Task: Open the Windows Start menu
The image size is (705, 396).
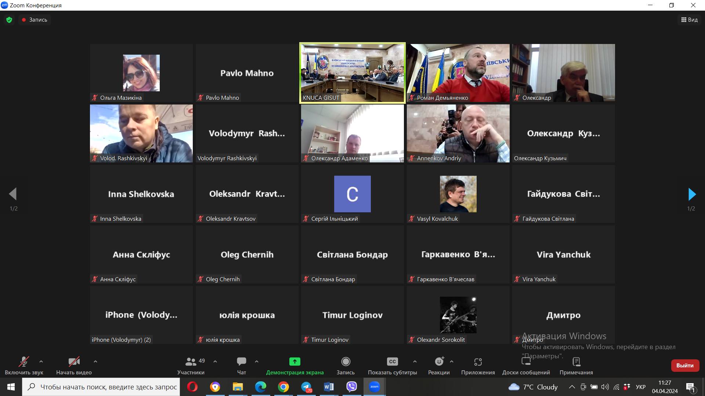Action: tap(11, 387)
